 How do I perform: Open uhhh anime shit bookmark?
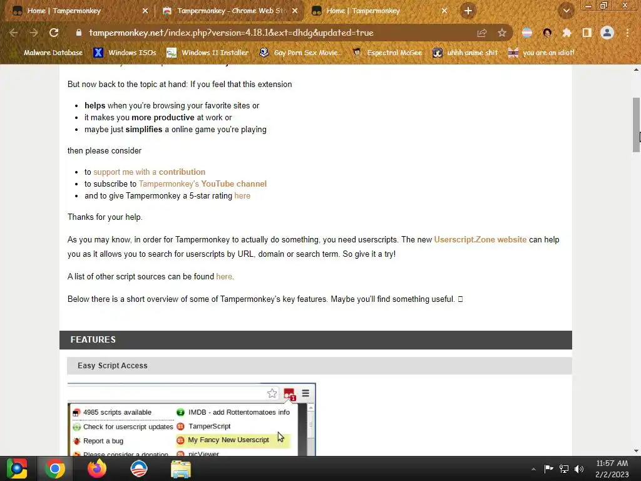point(465,53)
